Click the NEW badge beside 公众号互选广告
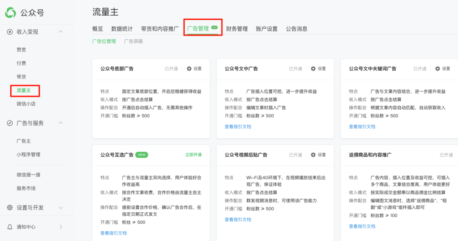 [x=142, y=155]
